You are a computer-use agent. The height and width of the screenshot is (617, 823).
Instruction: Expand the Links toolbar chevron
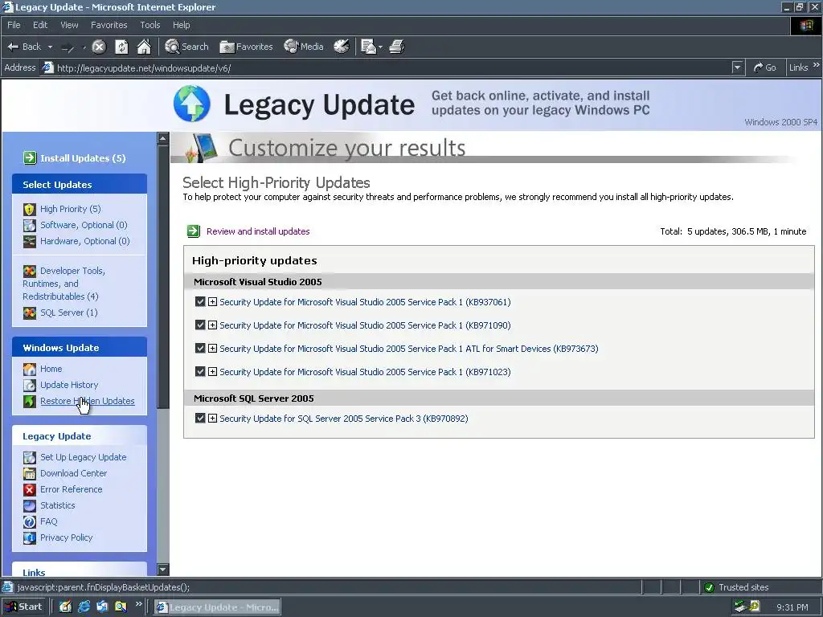pyautogui.click(x=817, y=65)
